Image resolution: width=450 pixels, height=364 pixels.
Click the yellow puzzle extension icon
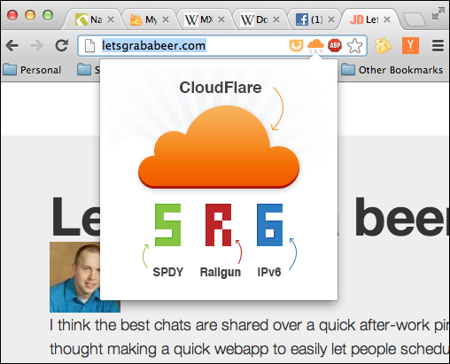pos(383,46)
